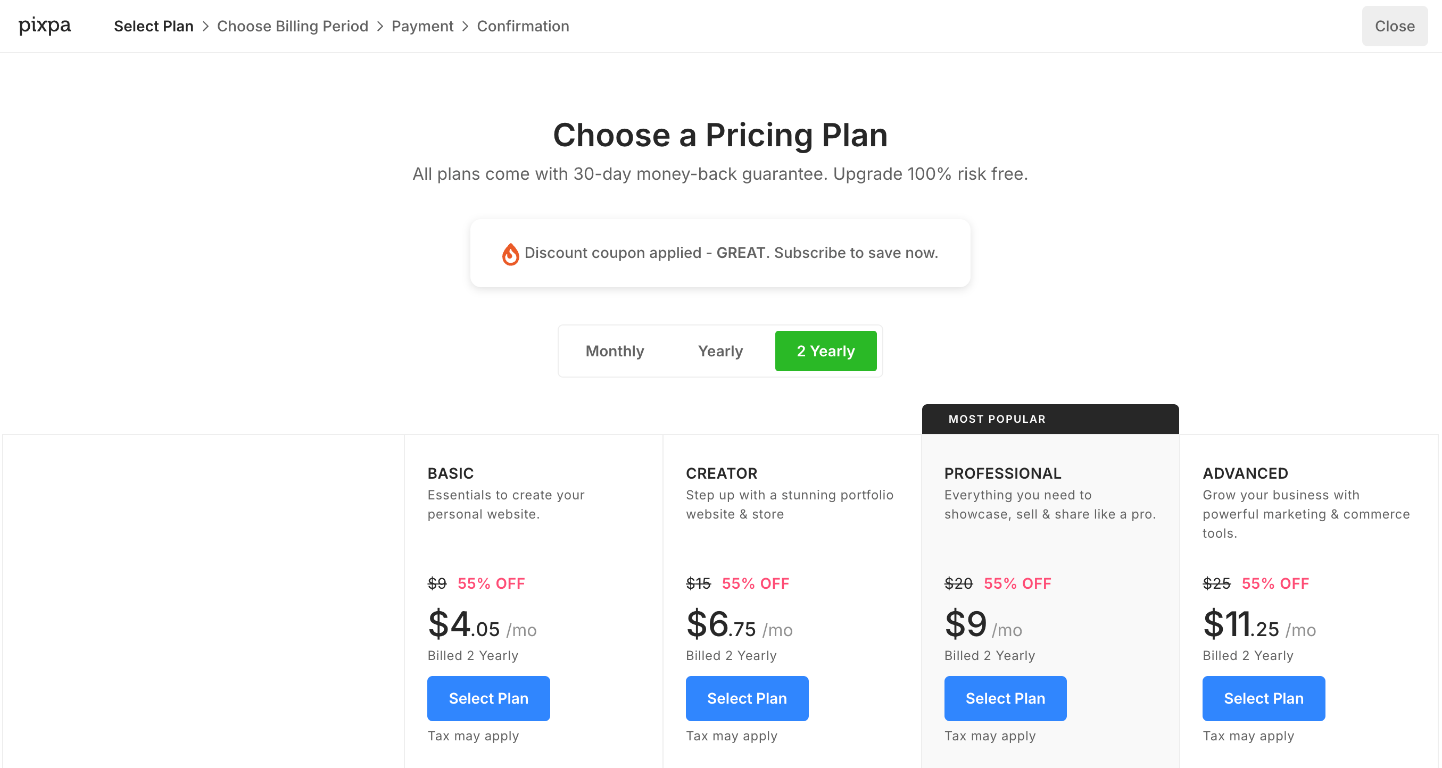Click the pixpa logo
Viewport: 1442px width, 768px height.
(x=45, y=26)
